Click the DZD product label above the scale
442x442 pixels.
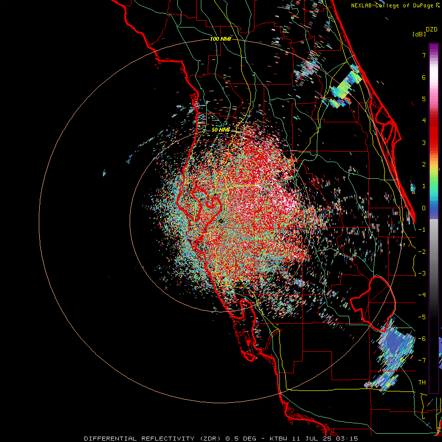432,29
